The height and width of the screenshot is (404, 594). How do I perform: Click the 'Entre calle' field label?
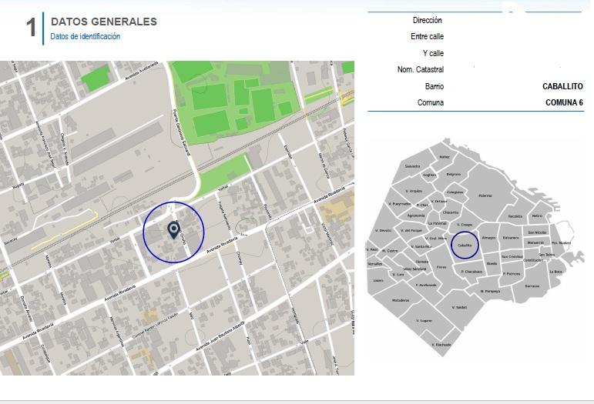pyautogui.click(x=427, y=36)
